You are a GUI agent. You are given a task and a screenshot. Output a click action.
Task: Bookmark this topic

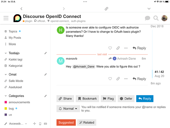pyautogui.click(x=87, y=99)
